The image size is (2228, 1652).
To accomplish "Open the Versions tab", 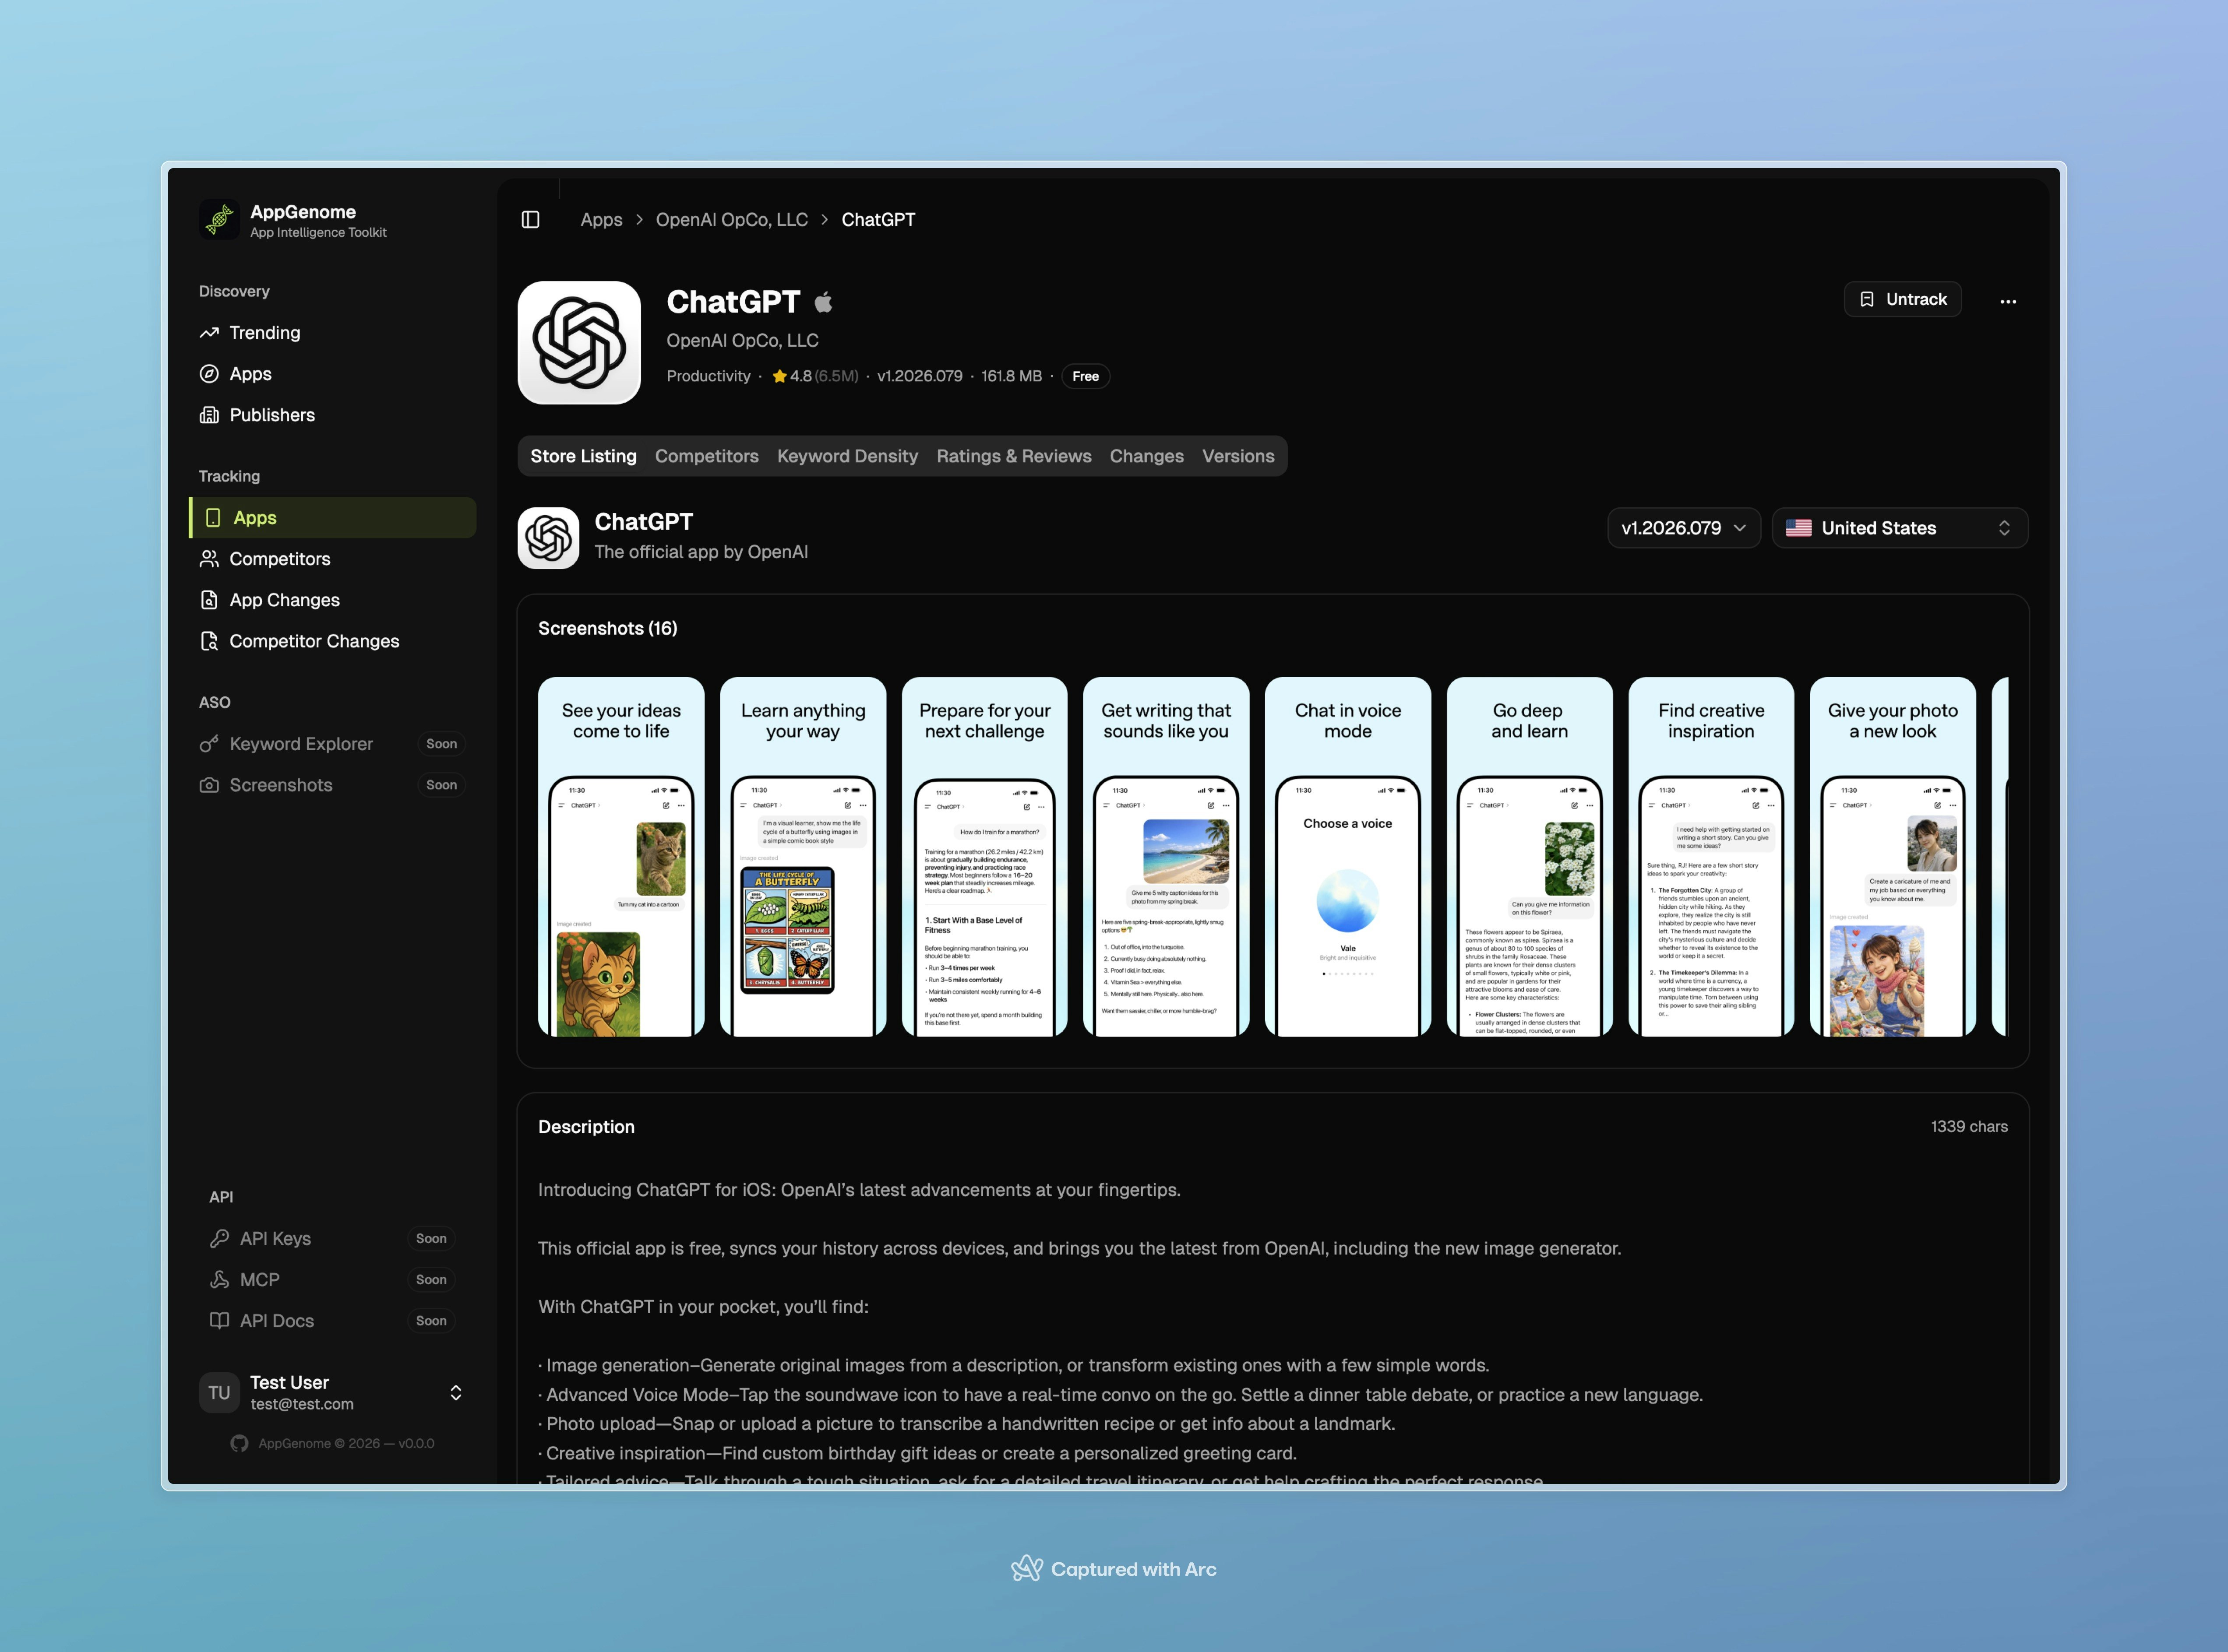I will click(x=1238, y=456).
